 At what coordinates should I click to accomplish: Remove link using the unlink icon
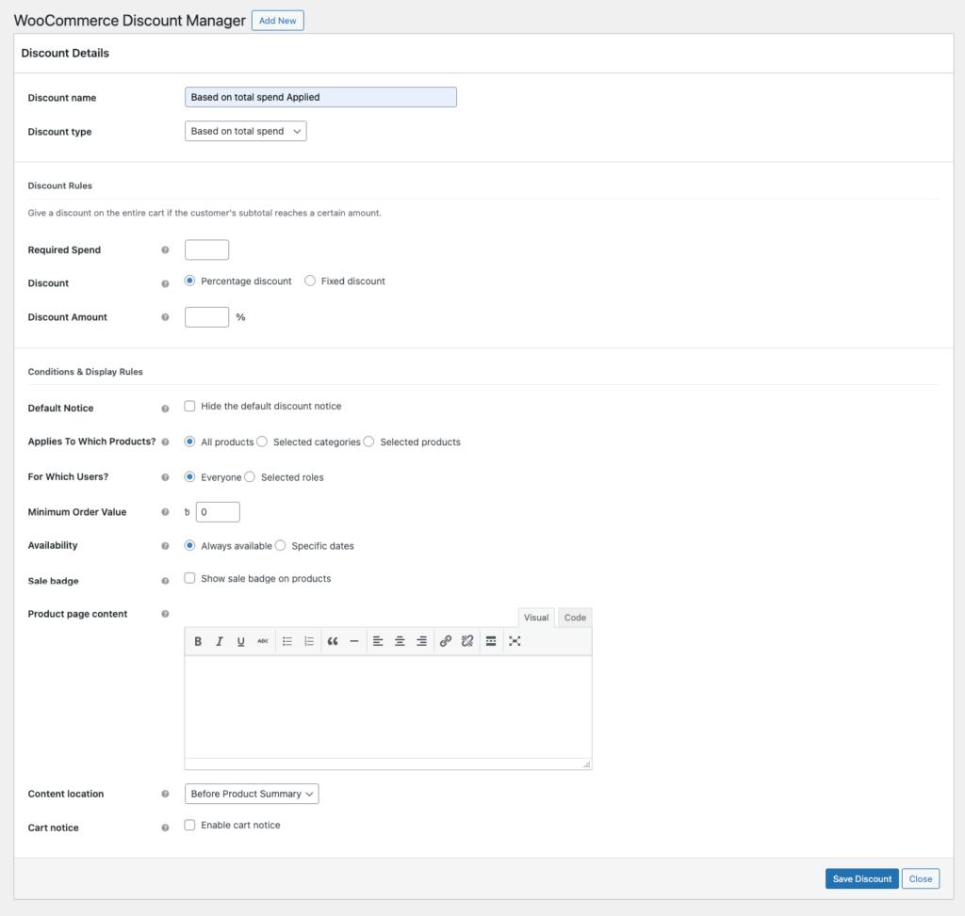[467, 641]
